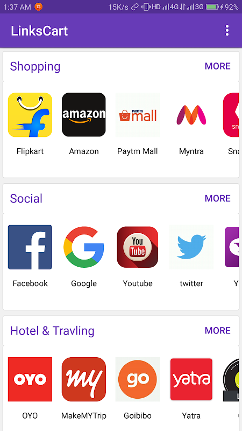Show MORE in Hotel & Travling section
Screen dimensions: 242x431
(x=218, y=330)
